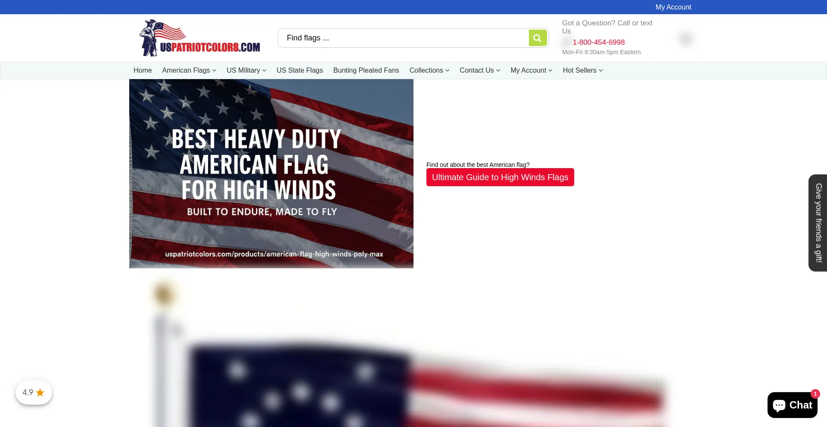This screenshot has width=827, height=427.
Task: Expand the Contact Us dropdown menu
Action: tap(480, 70)
